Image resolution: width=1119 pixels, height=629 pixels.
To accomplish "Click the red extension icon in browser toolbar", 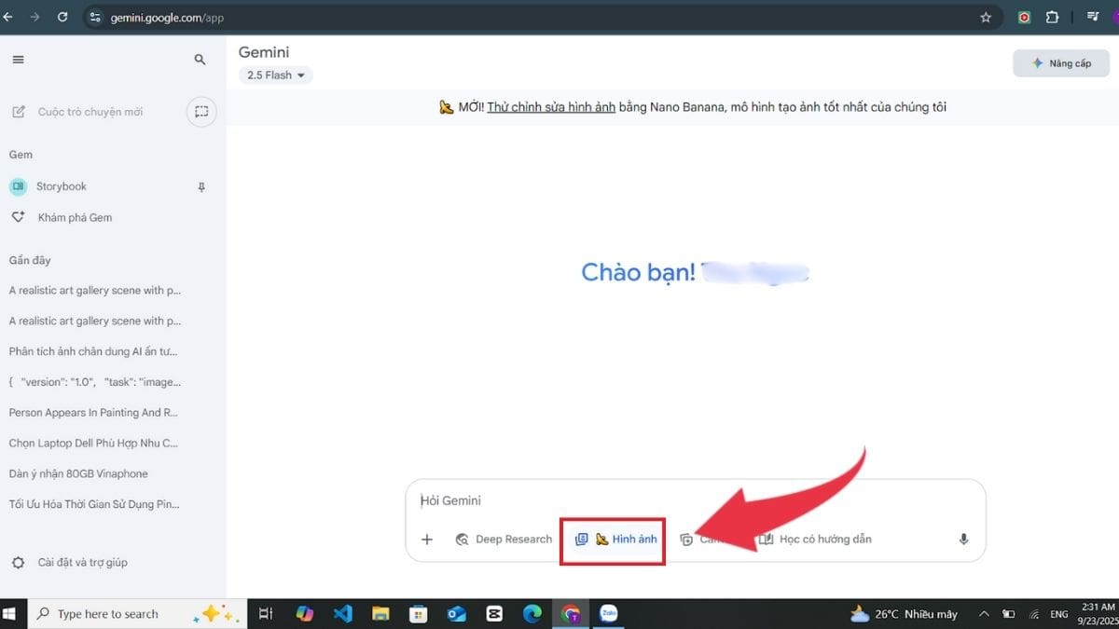I will [1024, 17].
